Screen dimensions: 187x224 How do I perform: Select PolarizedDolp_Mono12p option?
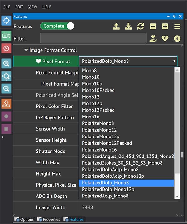coord(127,189)
